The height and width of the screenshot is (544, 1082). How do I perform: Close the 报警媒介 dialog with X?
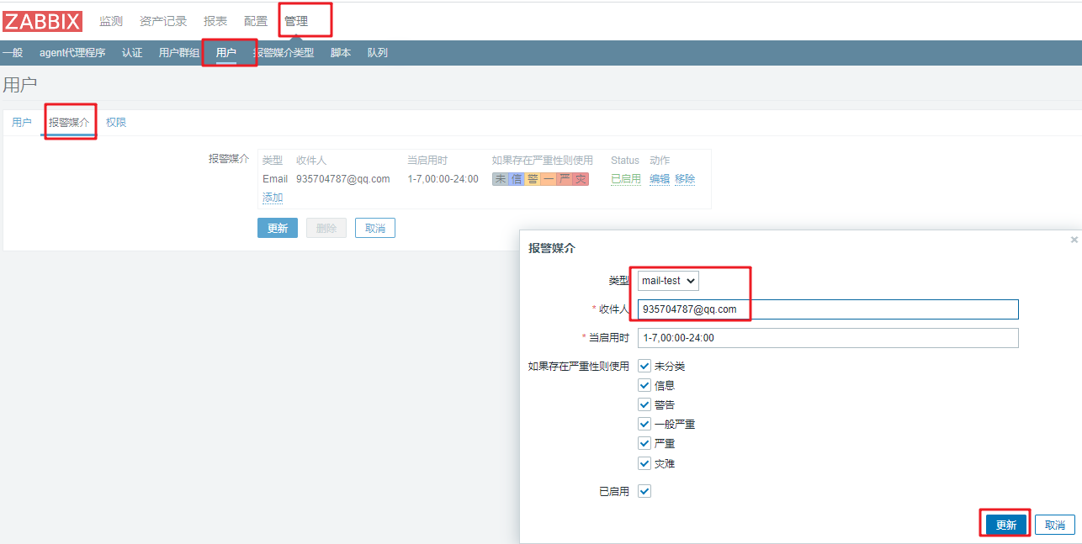click(1074, 240)
